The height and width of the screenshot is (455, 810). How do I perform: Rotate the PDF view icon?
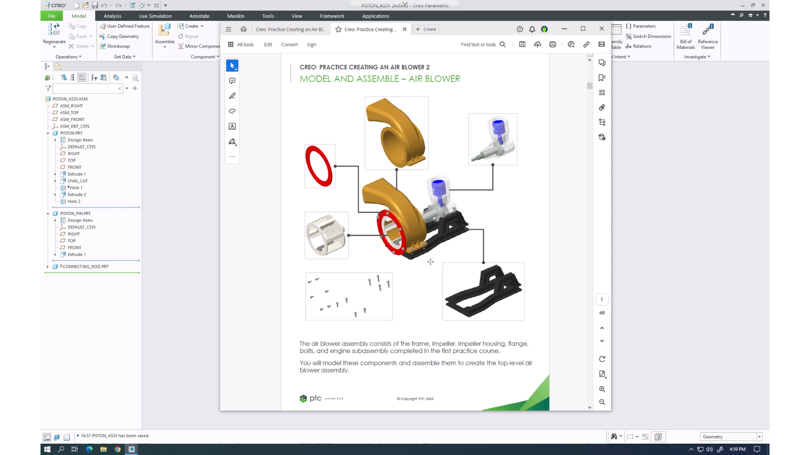click(602, 359)
